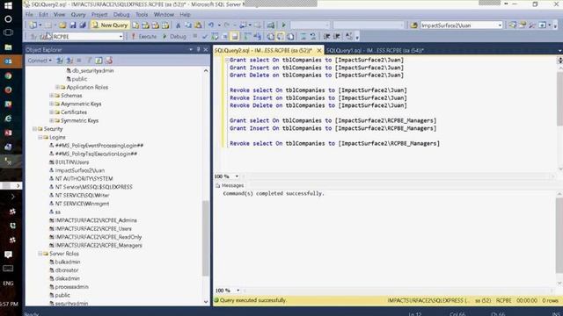This screenshot has height=316, width=563.
Task: Expand the Application Roles folder
Action: click(x=57, y=88)
